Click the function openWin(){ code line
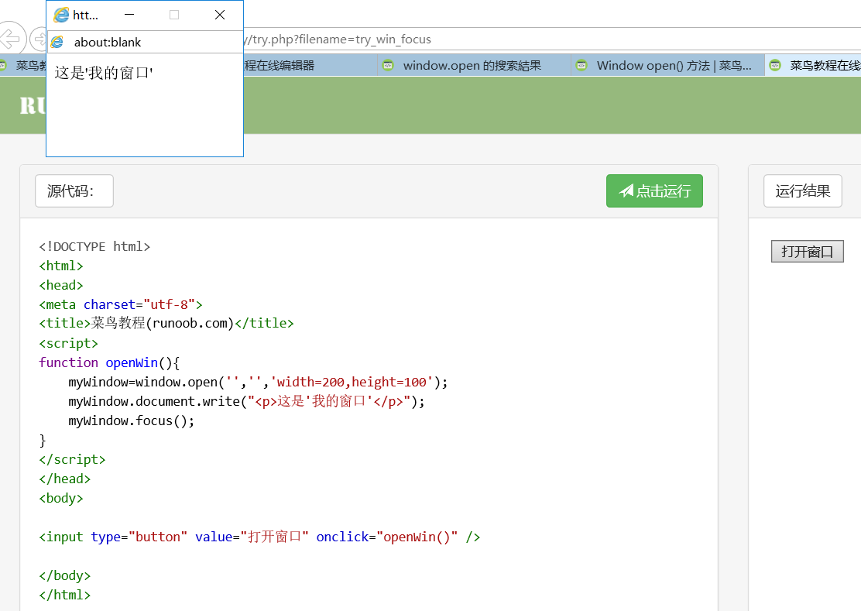The height and width of the screenshot is (611, 861). click(x=109, y=363)
